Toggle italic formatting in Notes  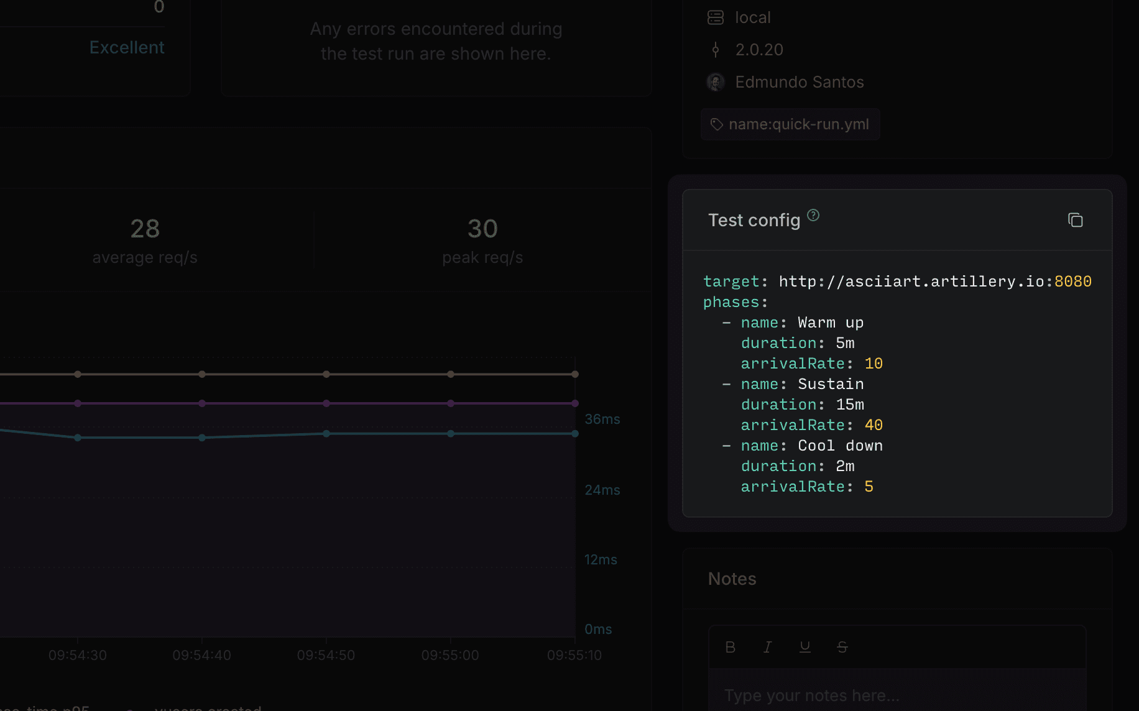coord(768,646)
